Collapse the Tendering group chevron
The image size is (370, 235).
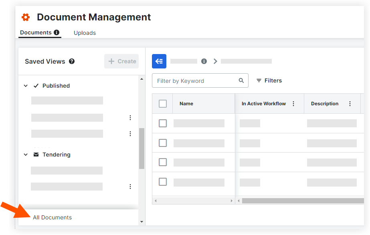coord(26,155)
